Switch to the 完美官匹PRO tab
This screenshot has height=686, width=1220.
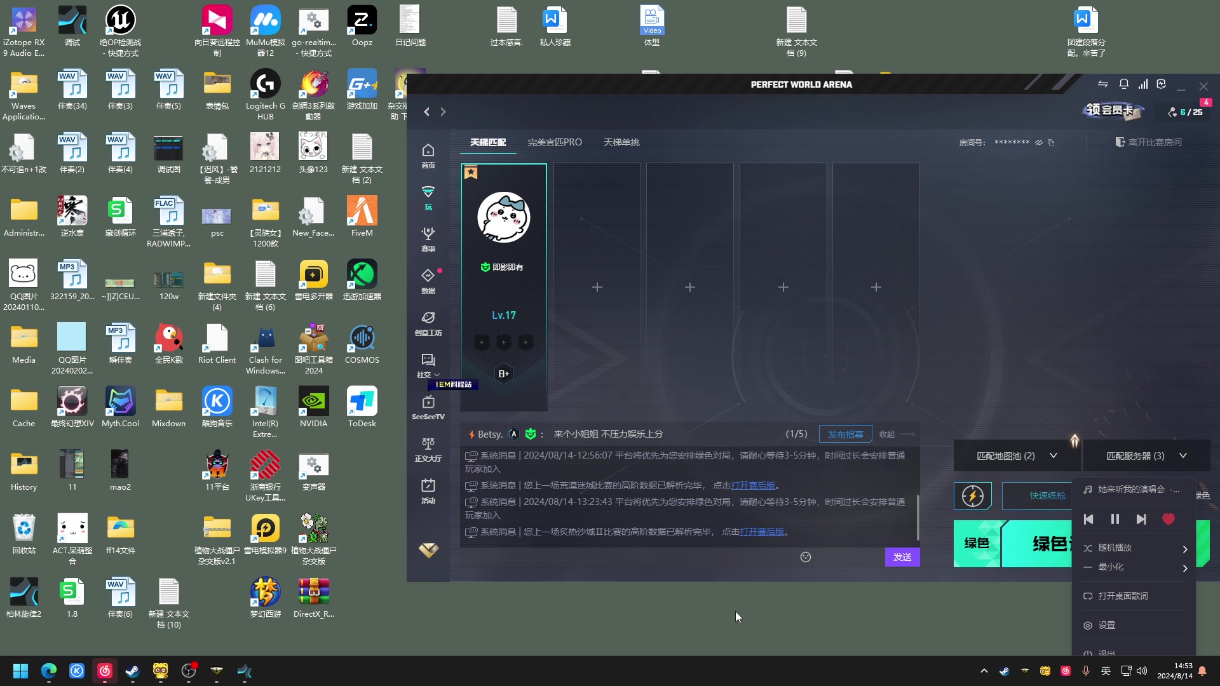click(x=555, y=142)
